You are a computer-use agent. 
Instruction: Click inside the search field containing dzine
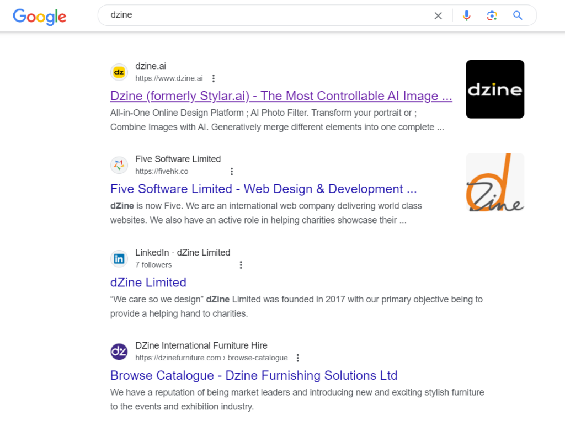265,15
